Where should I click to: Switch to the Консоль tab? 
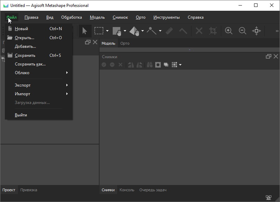pos(127,190)
